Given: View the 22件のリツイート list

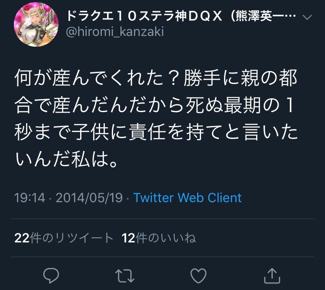Looking at the screenshot, I should pos(64,238).
